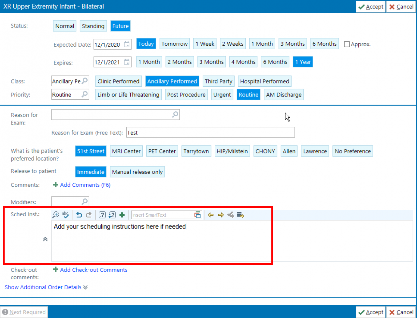Screen dimensions: 417x318
Task: Expand Show Additional Order Details
Action: pyautogui.click(x=46, y=287)
